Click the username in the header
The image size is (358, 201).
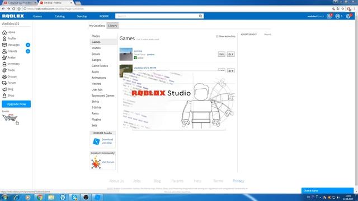point(315,16)
